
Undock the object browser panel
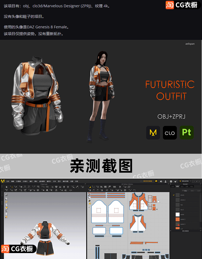(x=201, y=184)
